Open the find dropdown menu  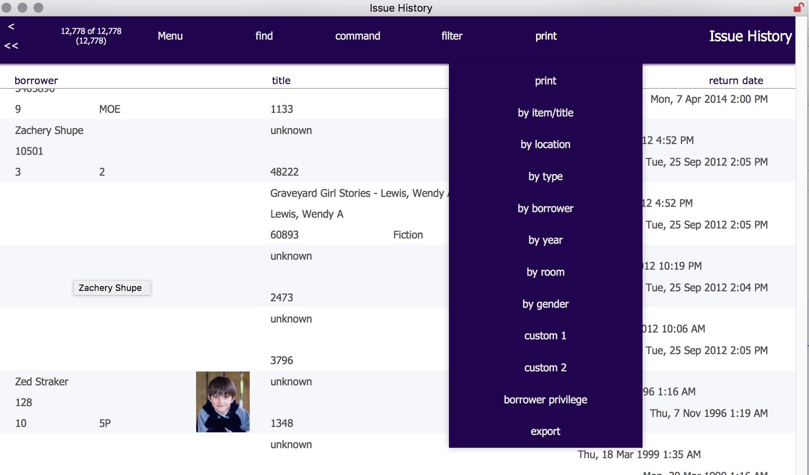pos(264,36)
